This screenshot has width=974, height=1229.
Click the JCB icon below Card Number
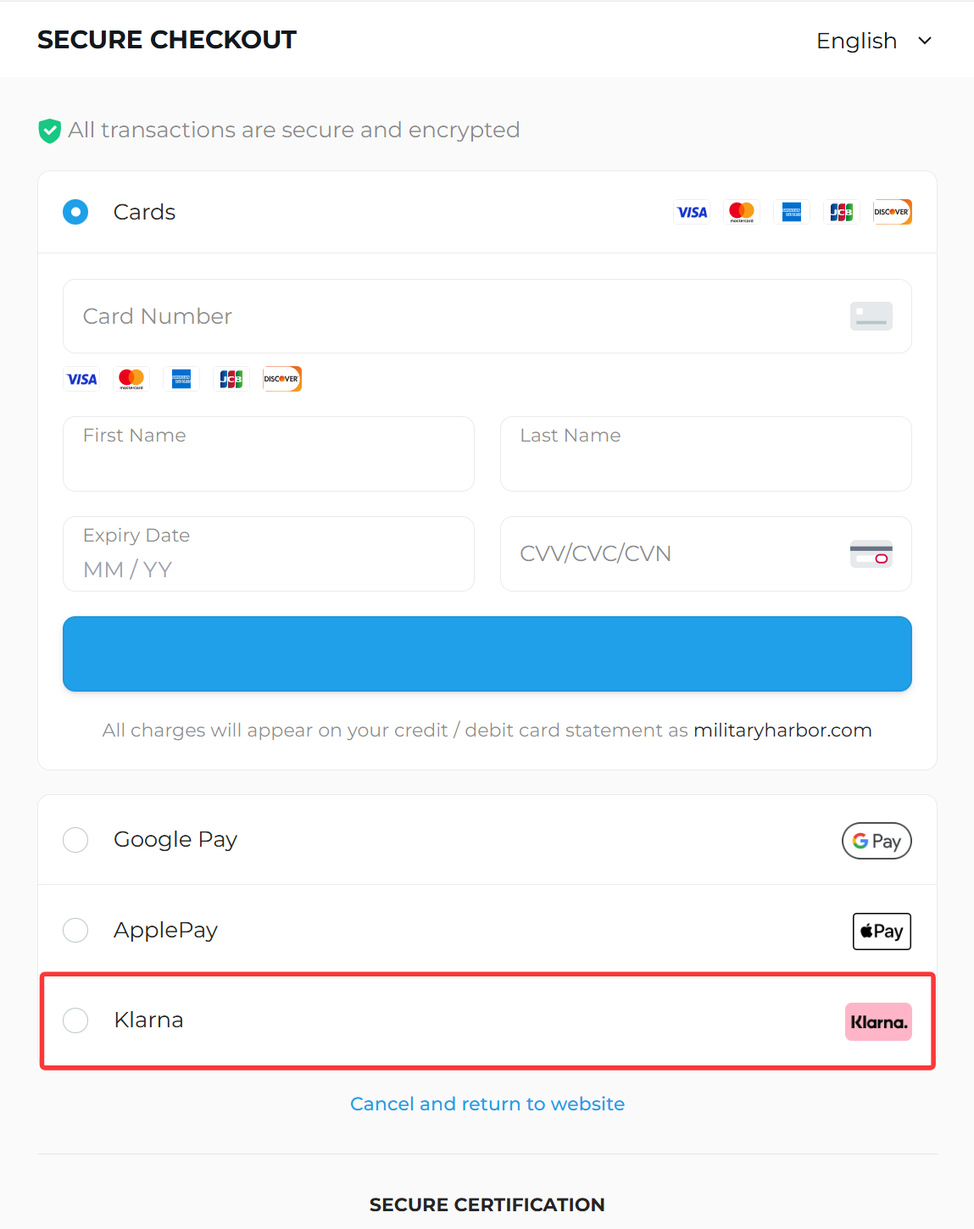tap(231, 379)
